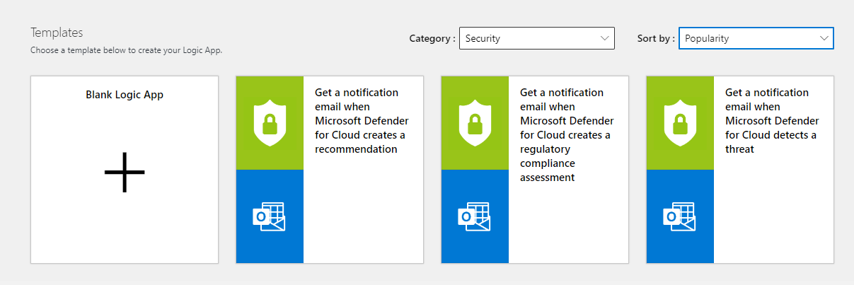
Task: Open "creates a recommendation" template description
Action: click(x=361, y=121)
